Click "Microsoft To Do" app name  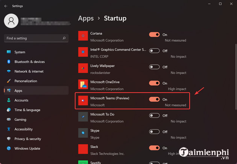(102, 114)
